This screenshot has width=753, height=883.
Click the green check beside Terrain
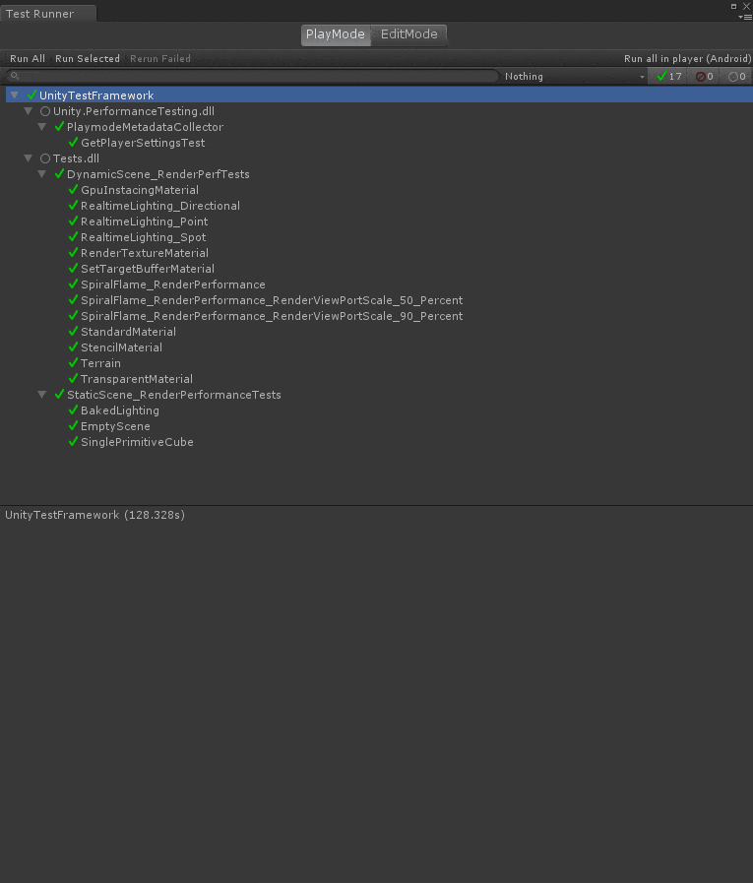point(73,362)
